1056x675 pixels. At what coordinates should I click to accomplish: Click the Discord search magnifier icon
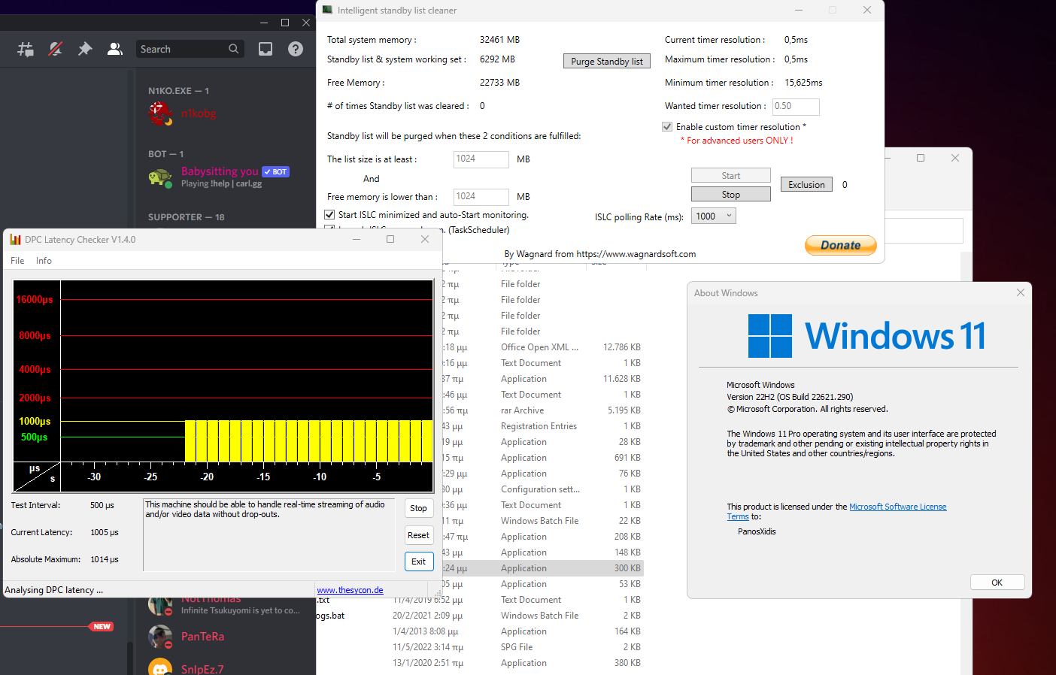(234, 49)
